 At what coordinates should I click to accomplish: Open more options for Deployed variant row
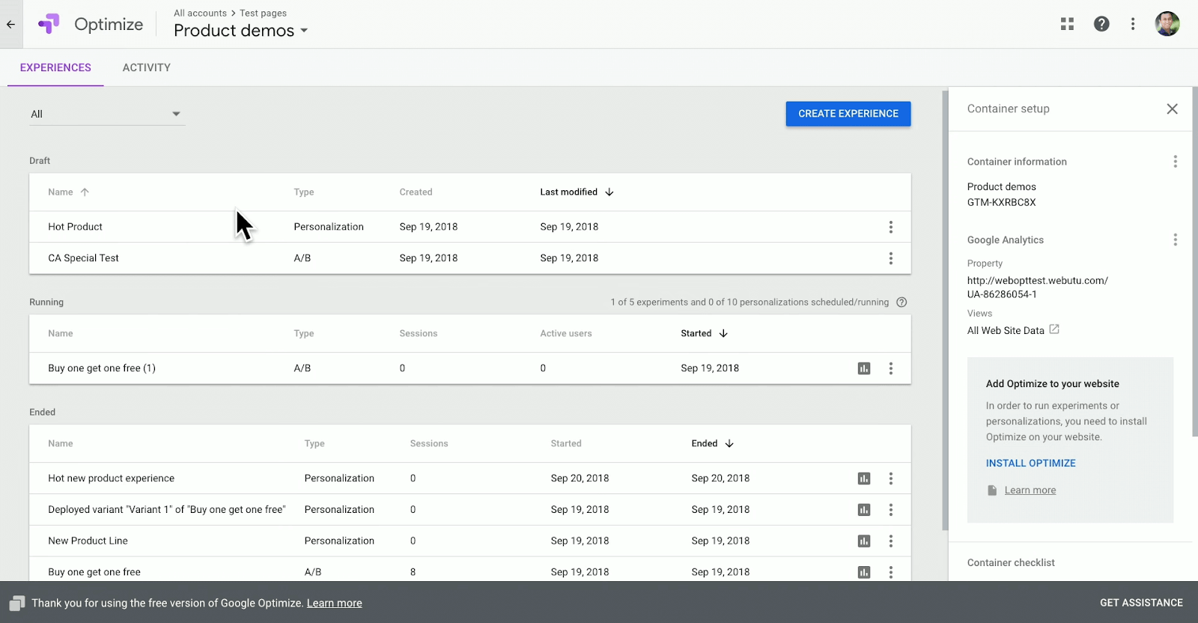(x=890, y=510)
